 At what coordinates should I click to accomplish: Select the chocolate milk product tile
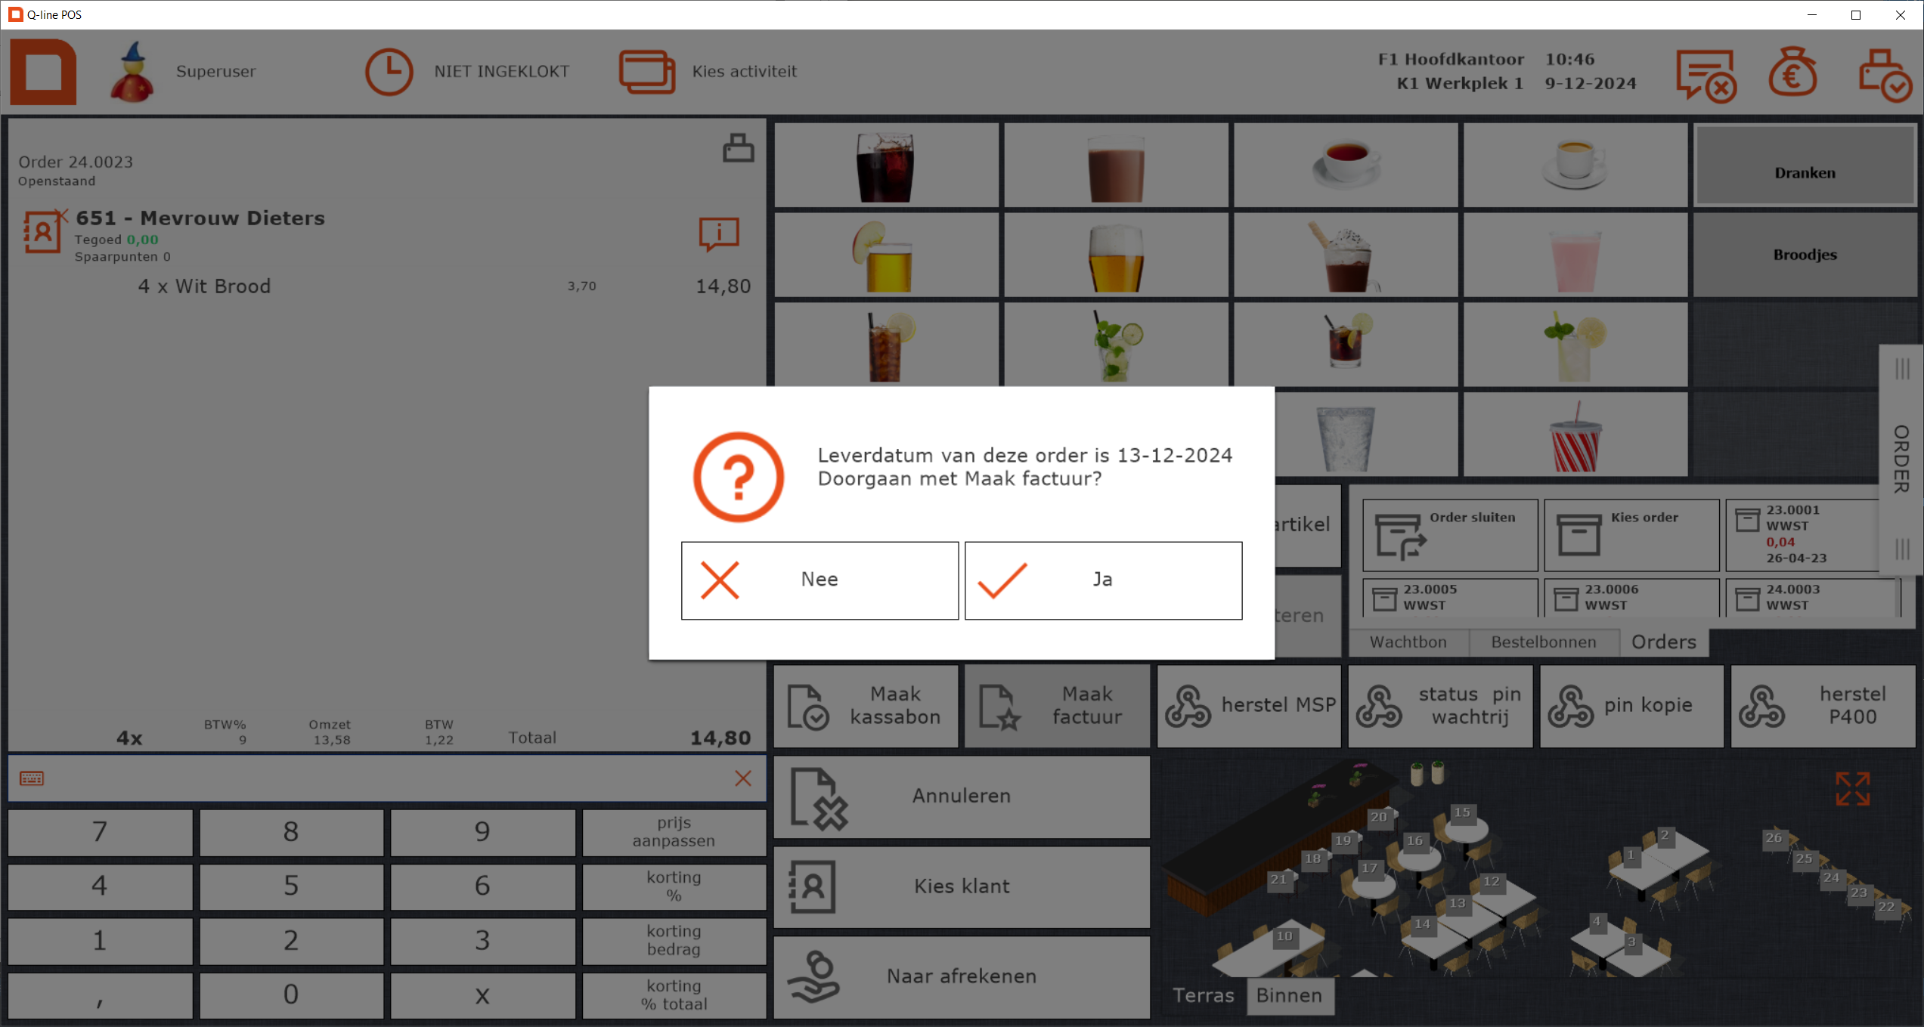(x=1116, y=165)
